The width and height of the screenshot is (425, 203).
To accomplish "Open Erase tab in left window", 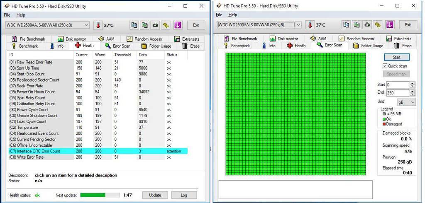I will point(191,46).
